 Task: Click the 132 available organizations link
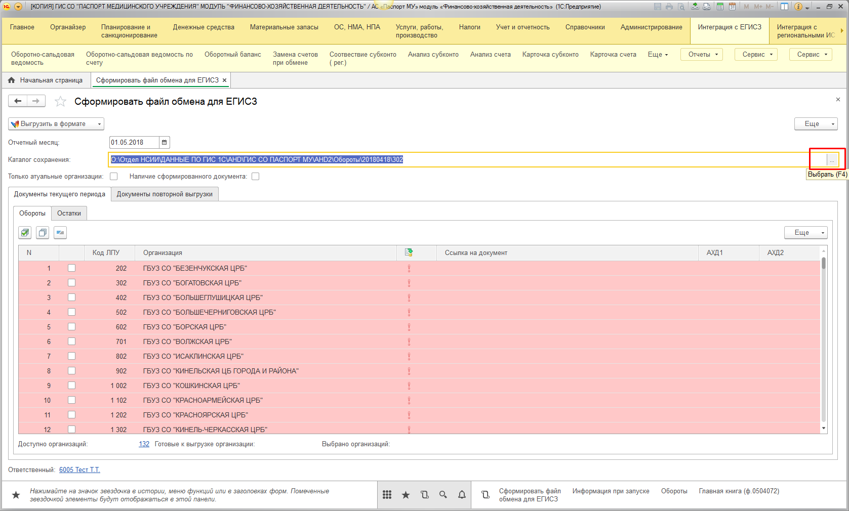coord(144,444)
